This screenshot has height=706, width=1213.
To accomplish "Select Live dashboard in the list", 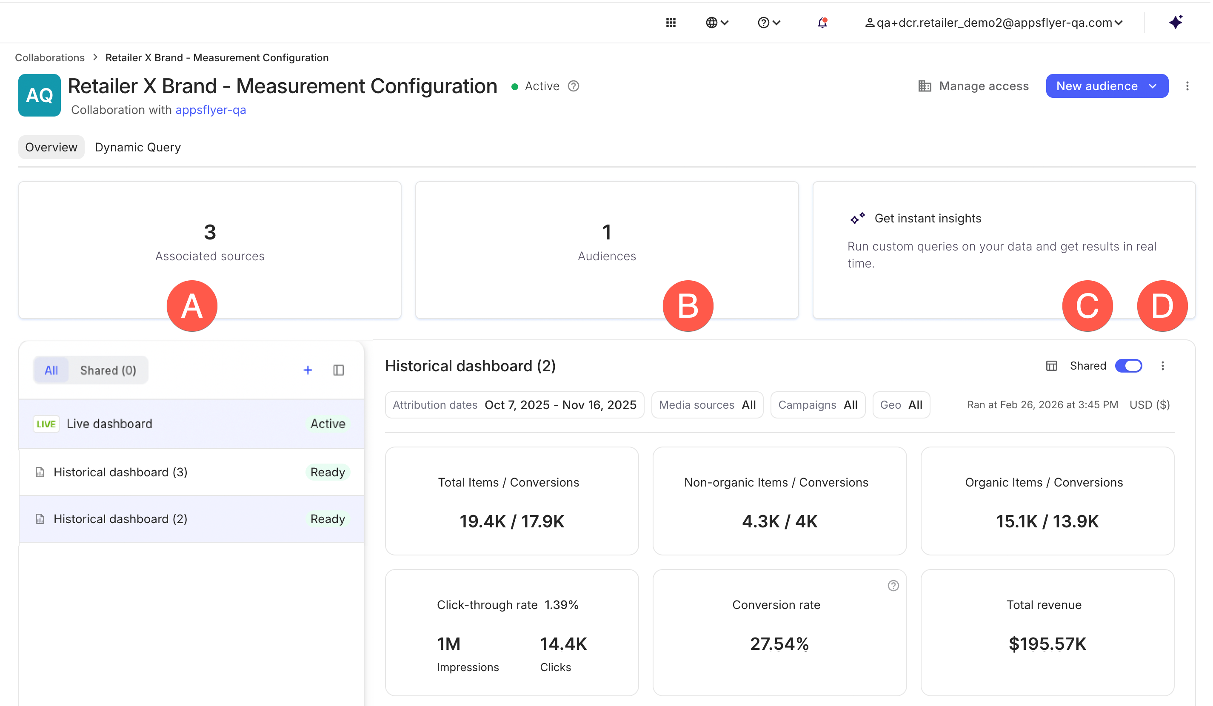I will 191,424.
